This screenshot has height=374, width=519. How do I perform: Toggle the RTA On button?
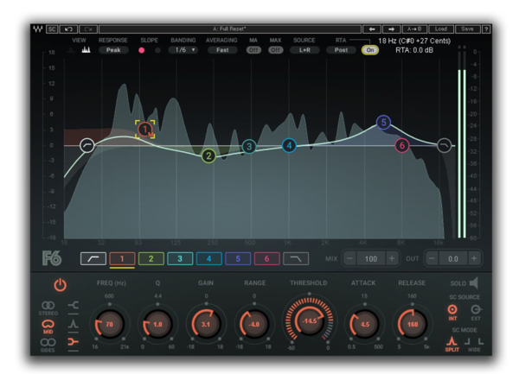pyautogui.click(x=370, y=50)
